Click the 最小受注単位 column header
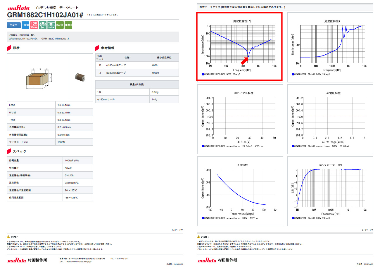Image resolution: width=380 pixels, height=273 pixels. pos(164,58)
